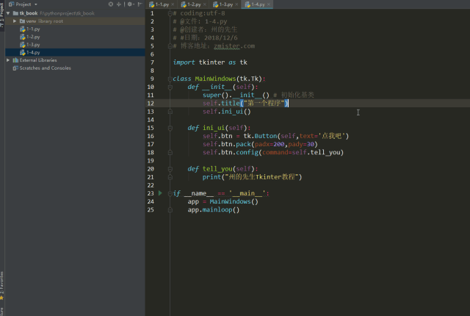Select the venv folder row

(x=75, y=21)
